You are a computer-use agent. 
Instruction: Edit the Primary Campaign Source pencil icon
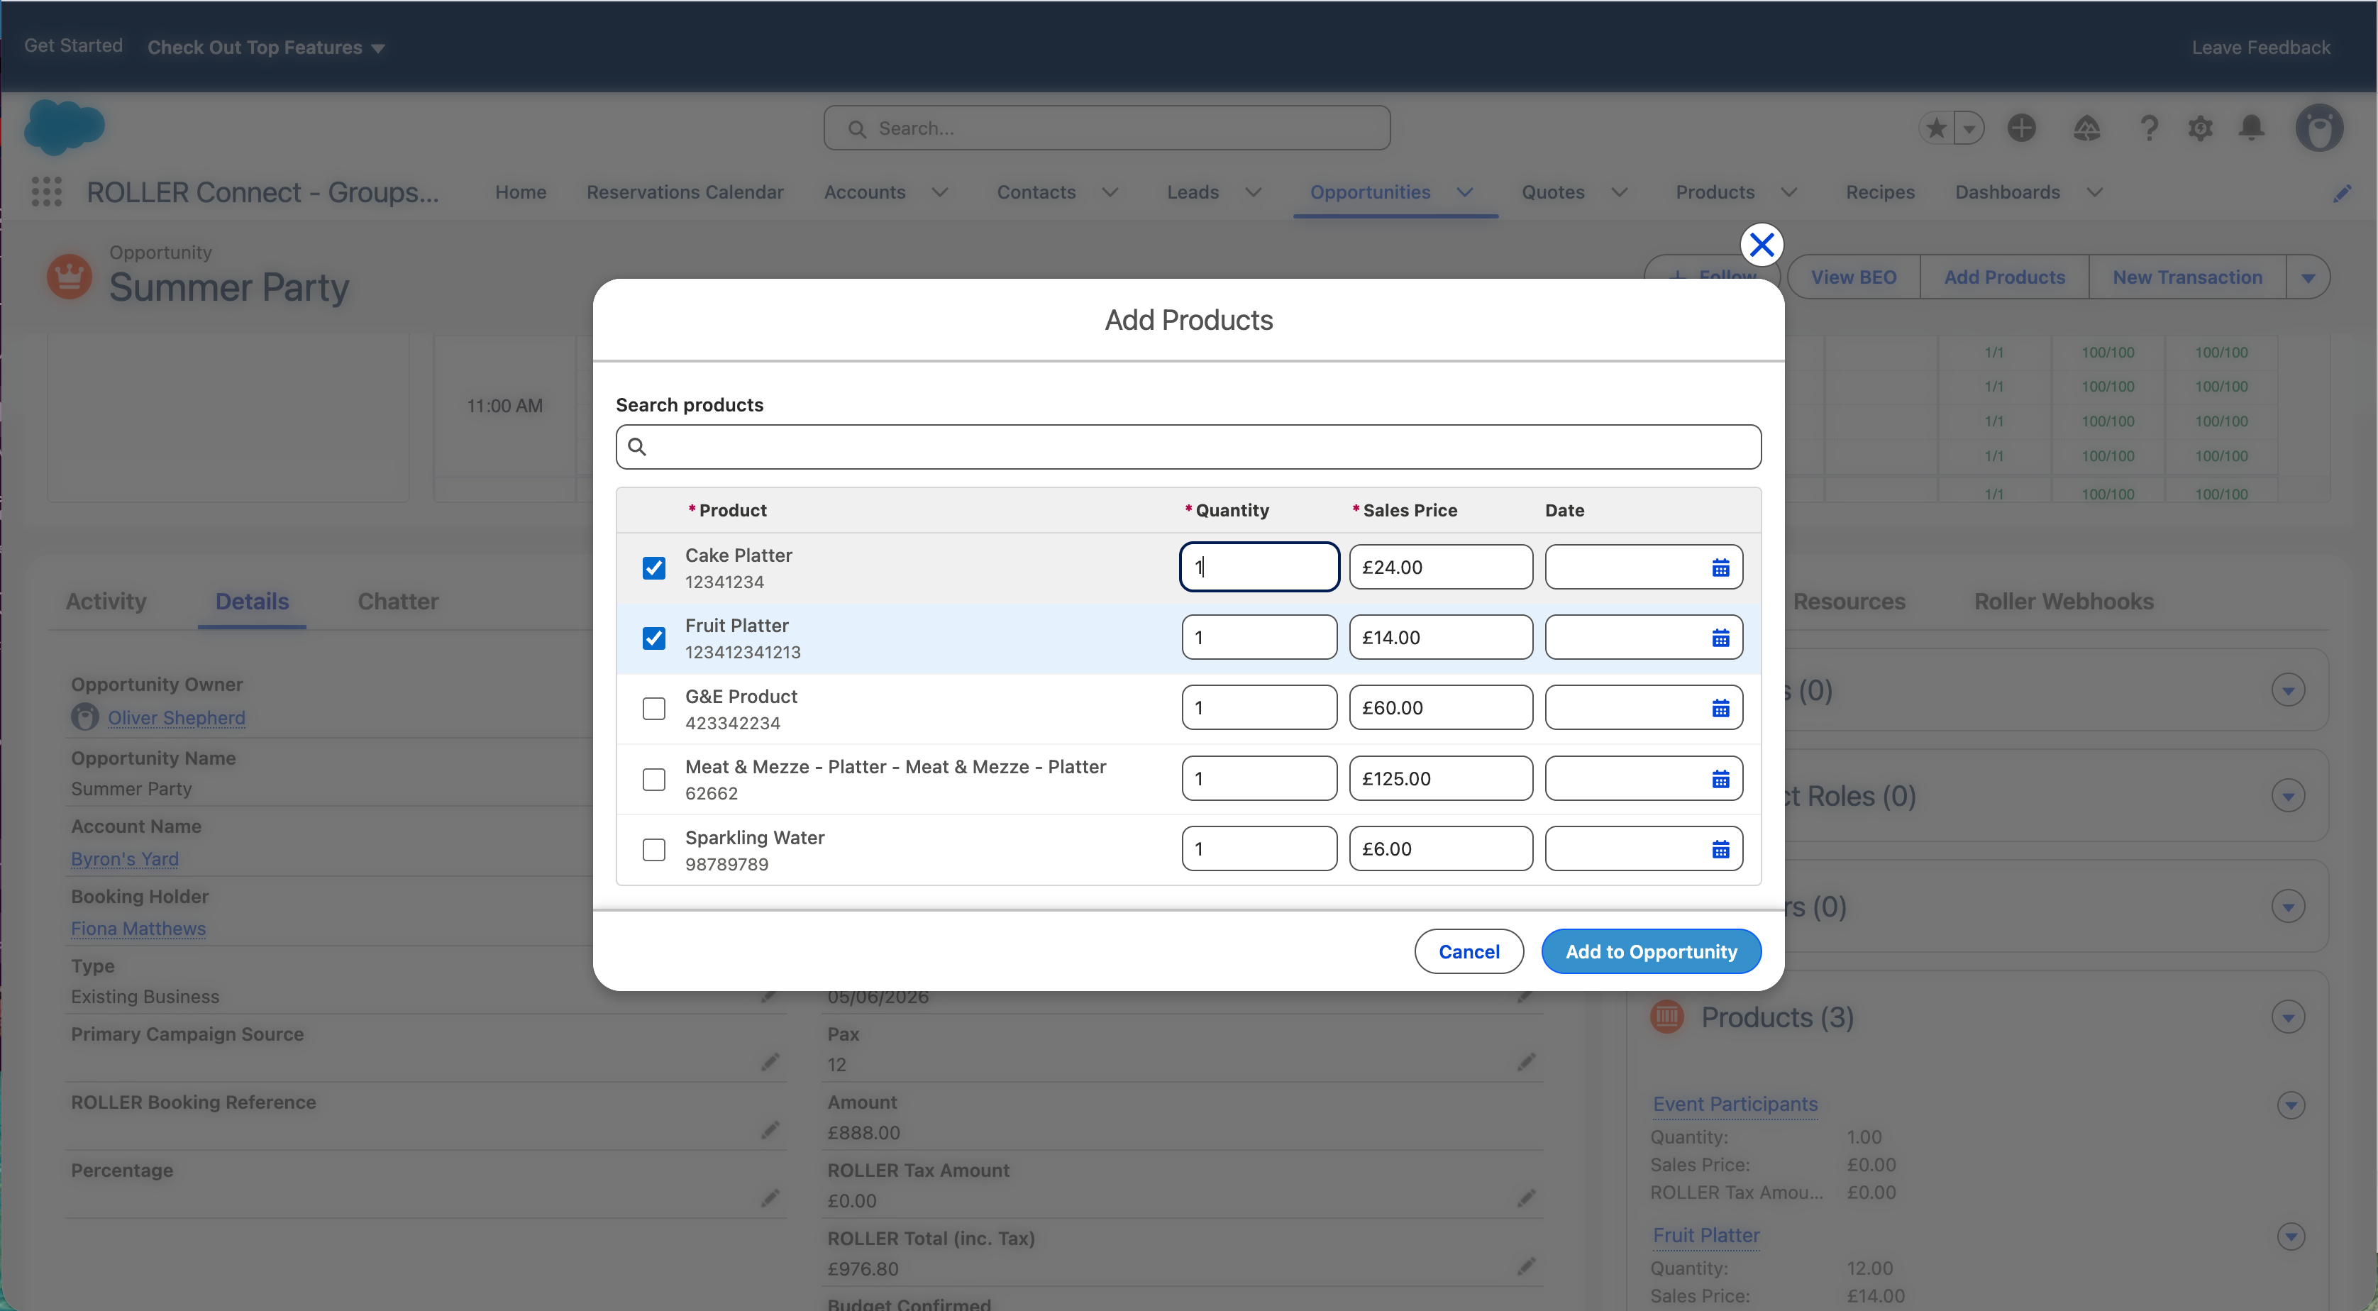pyautogui.click(x=770, y=1063)
